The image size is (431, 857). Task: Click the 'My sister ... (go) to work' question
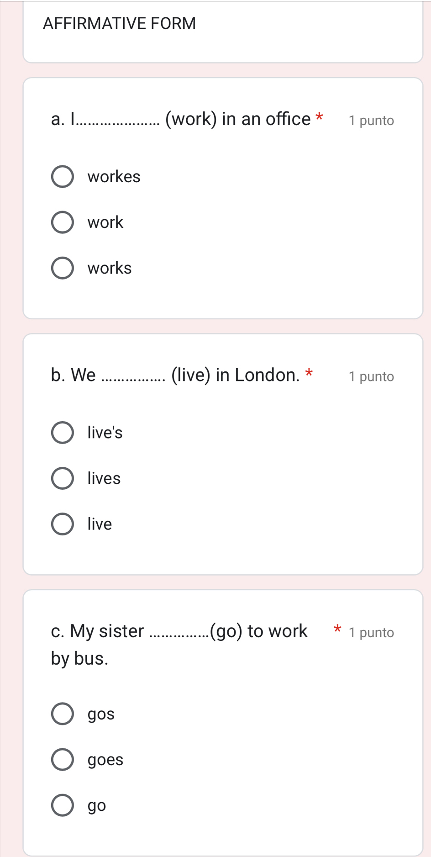point(179,631)
